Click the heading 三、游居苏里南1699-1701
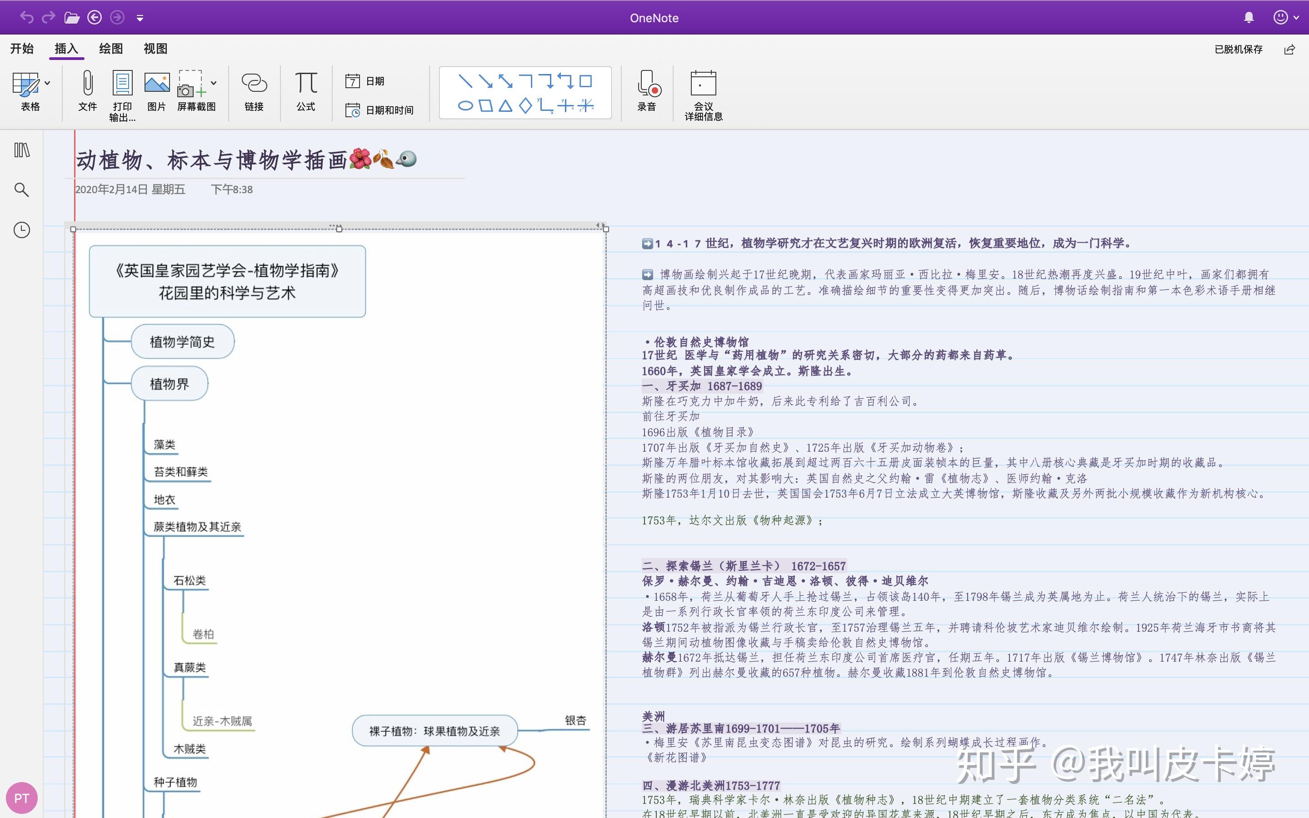Screen dimensions: 1309x818 (740, 728)
